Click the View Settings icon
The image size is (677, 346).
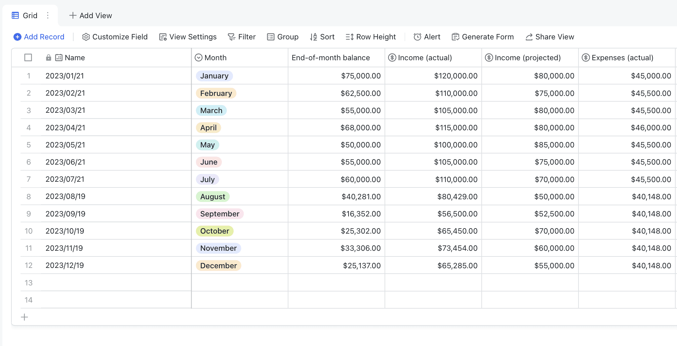click(x=163, y=37)
